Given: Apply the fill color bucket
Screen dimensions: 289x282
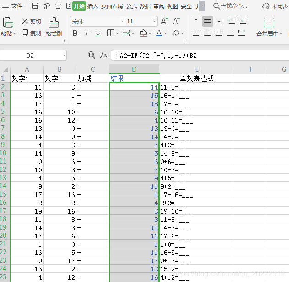Looking at the screenshot, I should (x=143, y=33).
